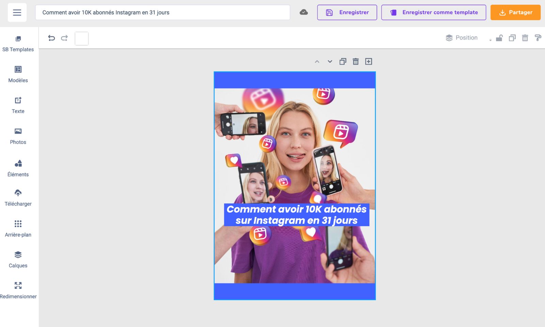Click the Enregistrer button
The image size is (545, 327).
point(347,13)
